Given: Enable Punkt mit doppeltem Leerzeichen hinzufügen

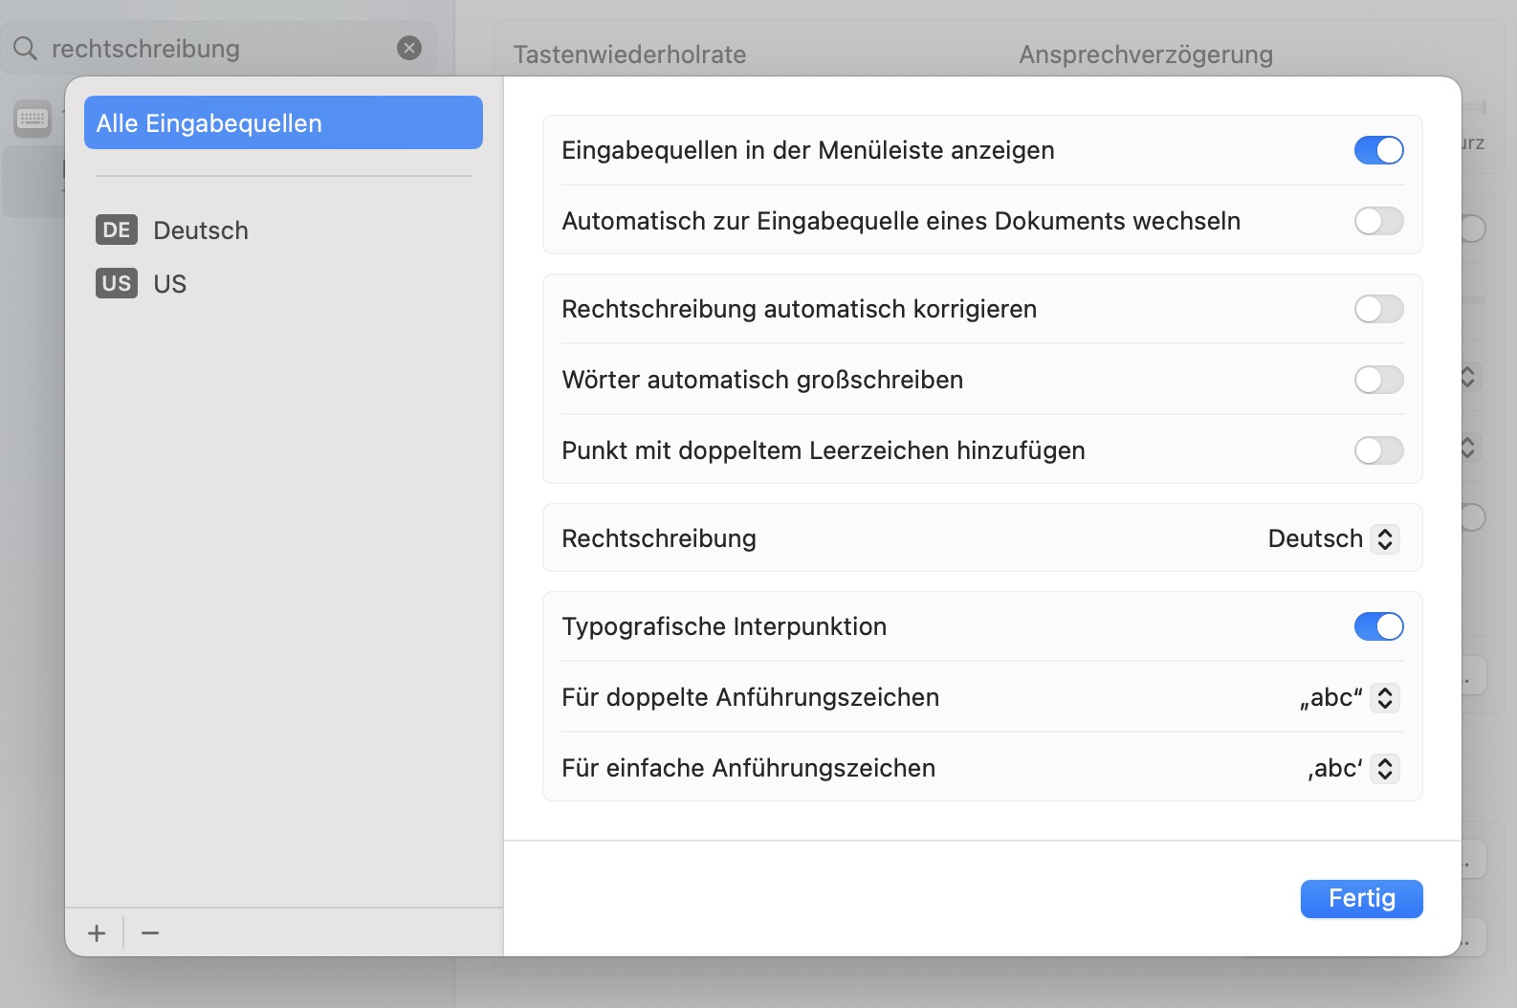Looking at the screenshot, I should click(1378, 450).
